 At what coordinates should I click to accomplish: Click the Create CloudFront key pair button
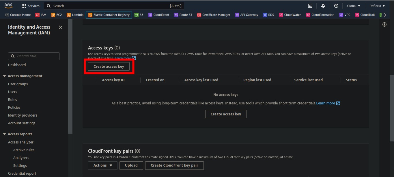click(x=174, y=165)
